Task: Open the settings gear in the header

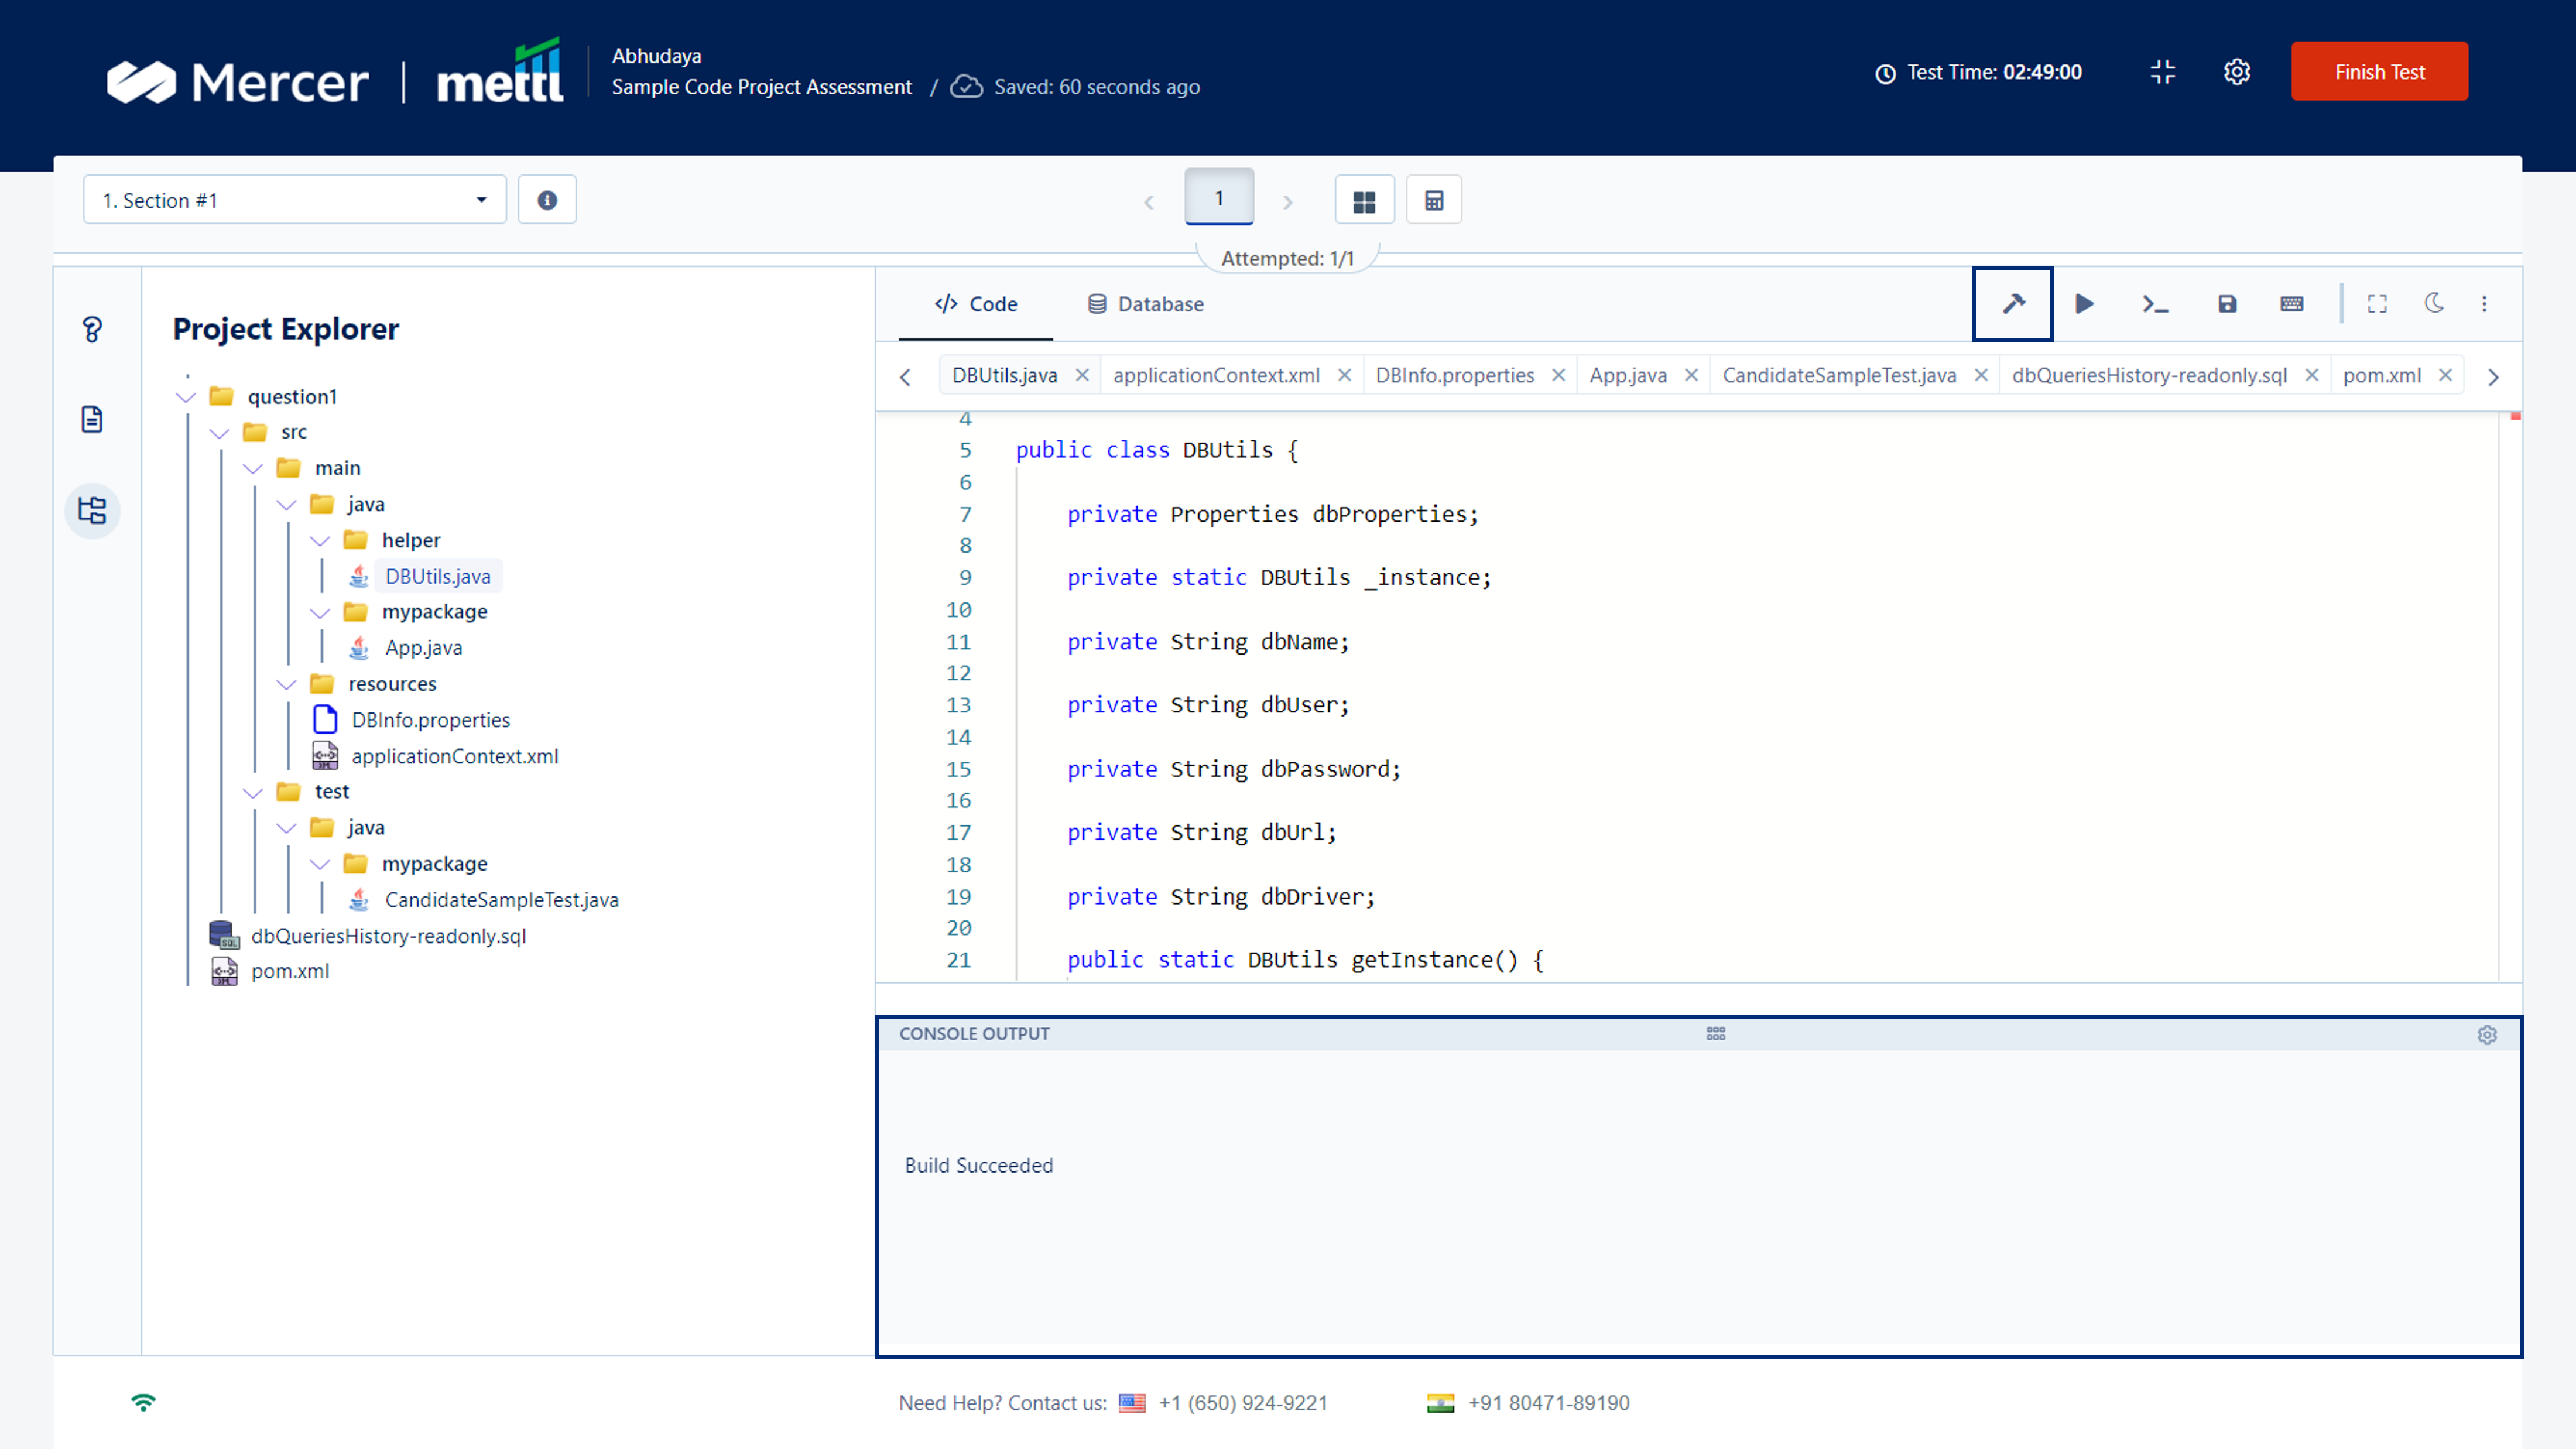Action: coord(2237,72)
